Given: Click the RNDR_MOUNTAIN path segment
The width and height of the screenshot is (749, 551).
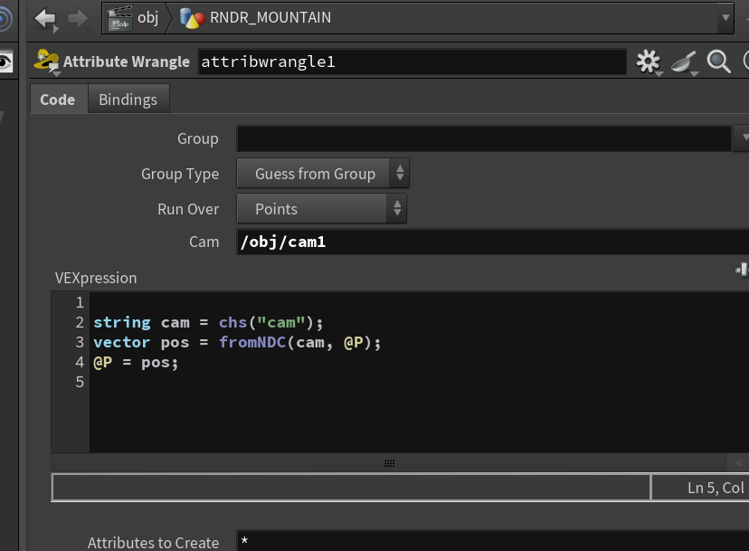Looking at the screenshot, I should click(x=270, y=18).
